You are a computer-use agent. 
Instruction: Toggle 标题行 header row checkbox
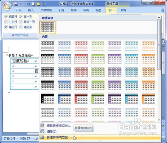pos(6,17)
